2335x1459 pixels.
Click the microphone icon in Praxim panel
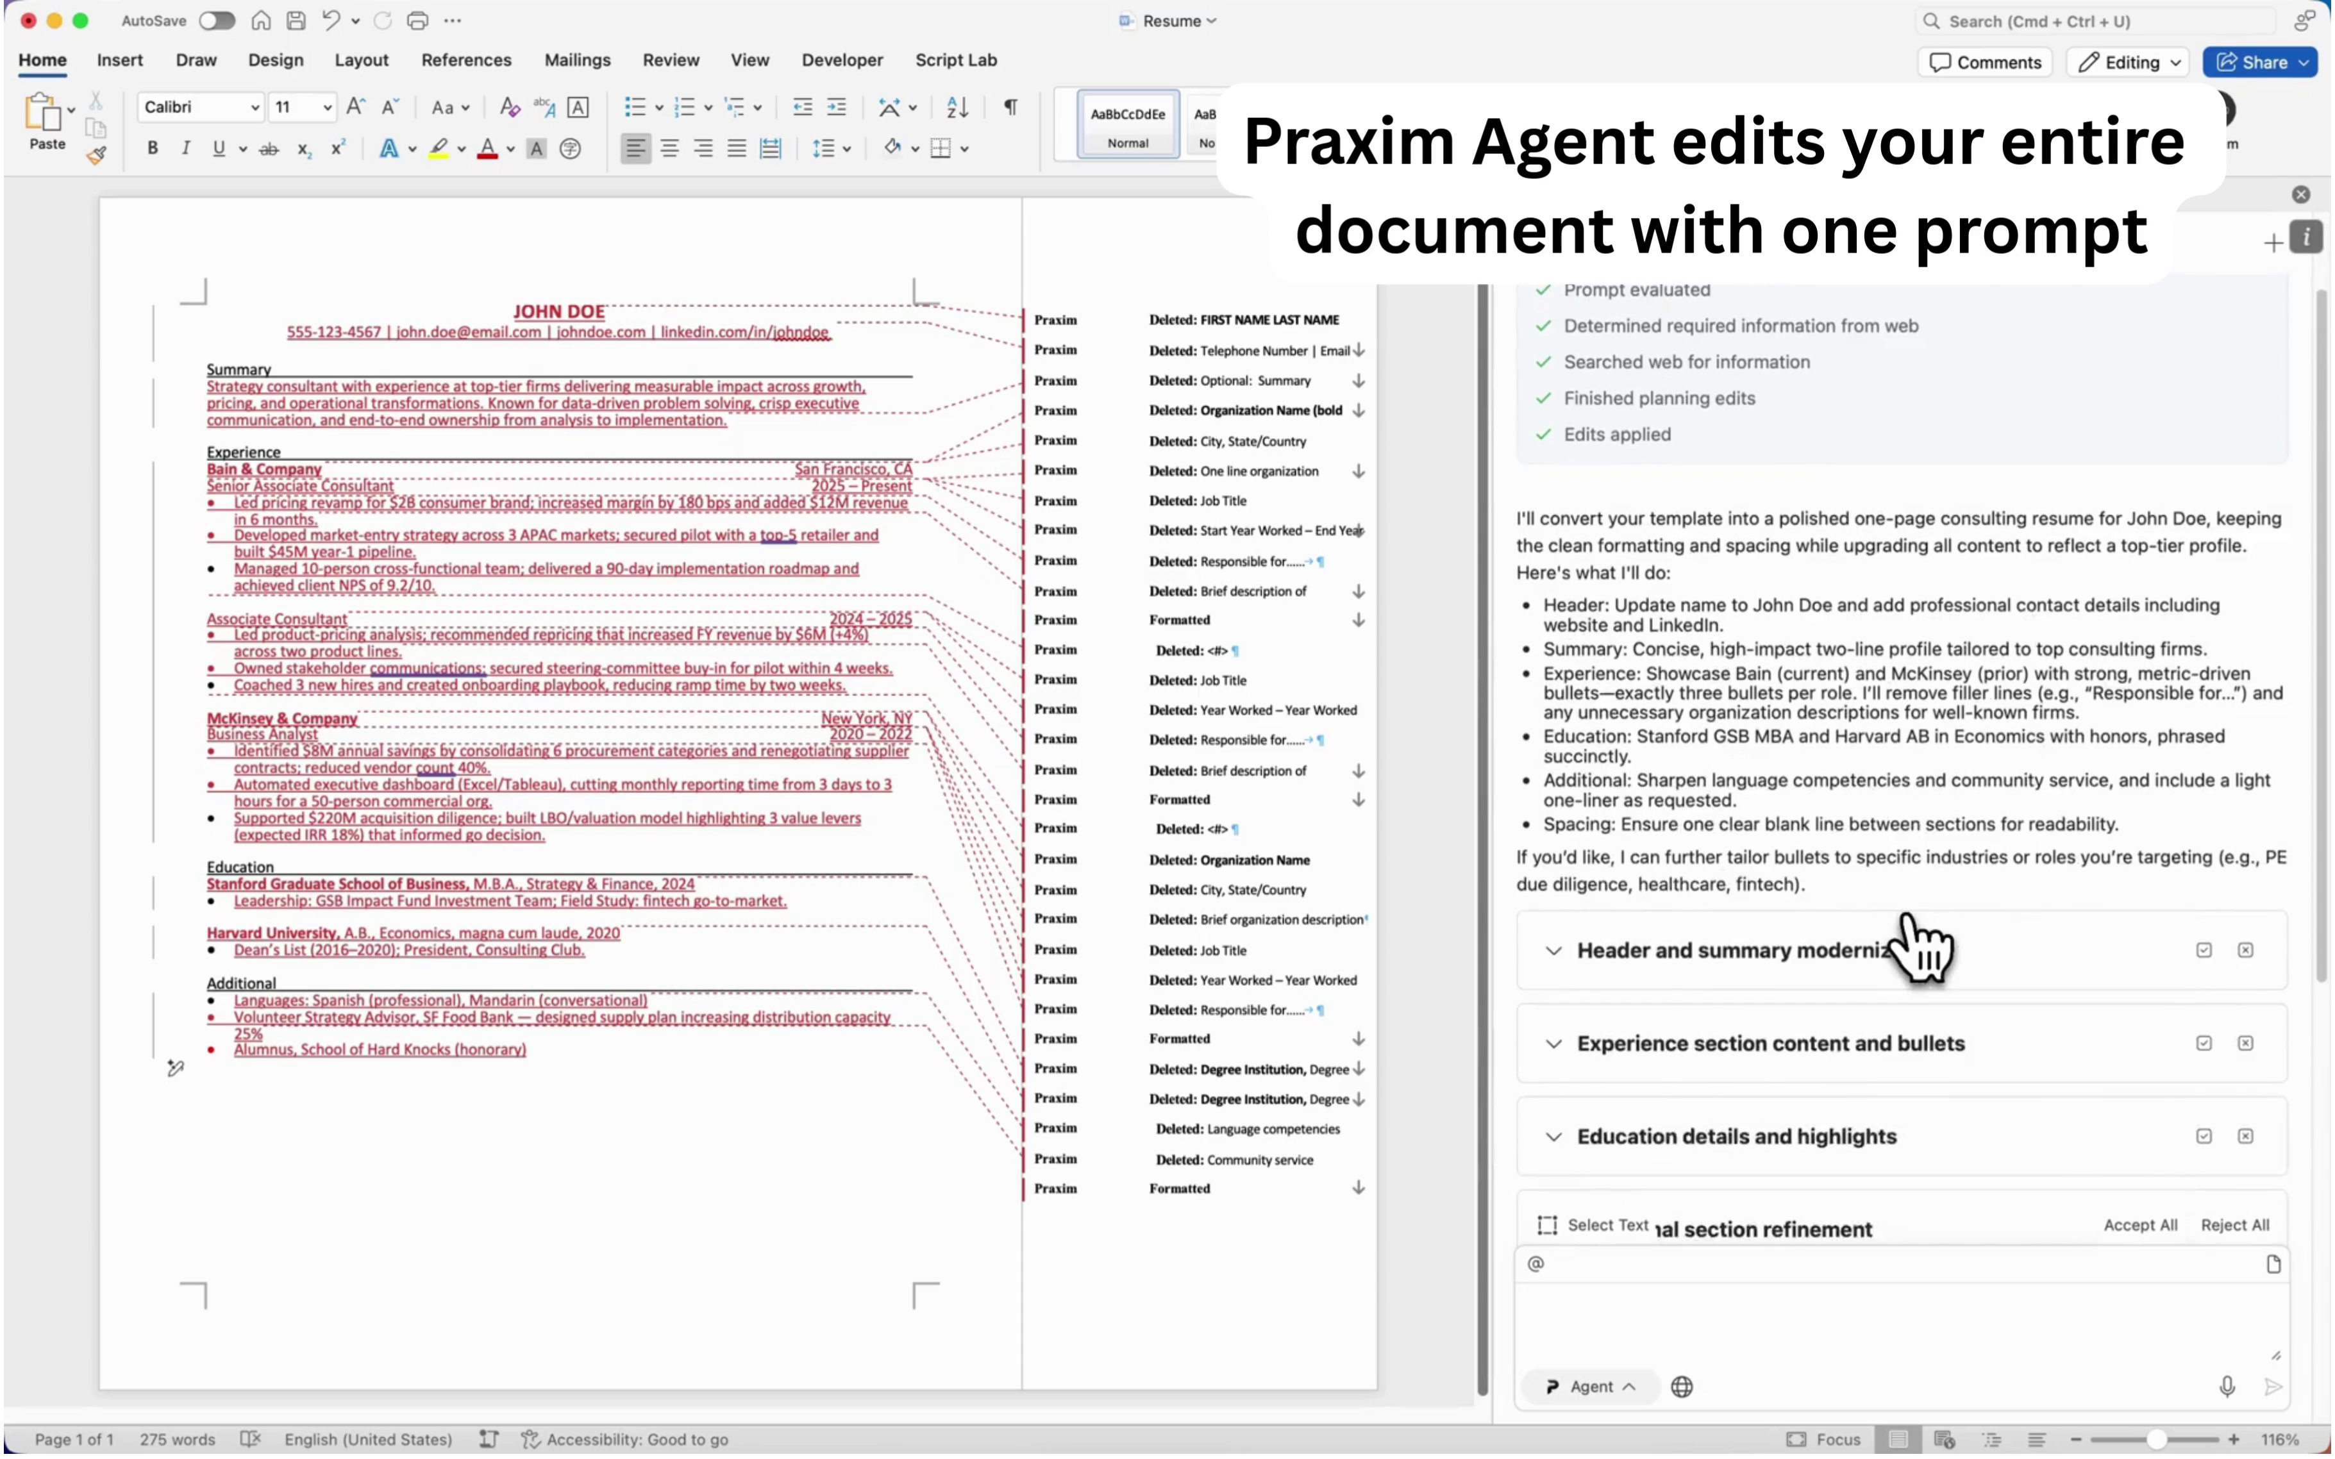pyautogui.click(x=2226, y=1386)
